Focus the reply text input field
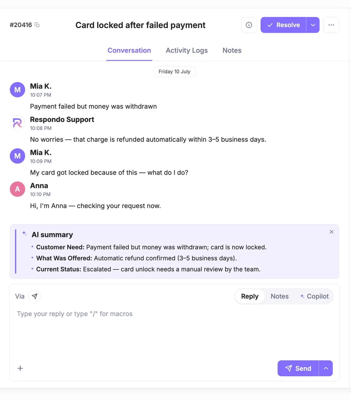The width and height of the screenshot is (351, 401). pyautogui.click(x=174, y=333)
